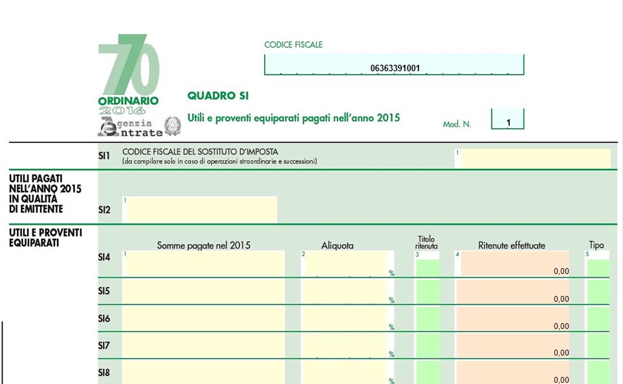Click the SI1 codice fiscale del sostituto field
The height and width of the screenshot is (384, 623).
[535, 159]
